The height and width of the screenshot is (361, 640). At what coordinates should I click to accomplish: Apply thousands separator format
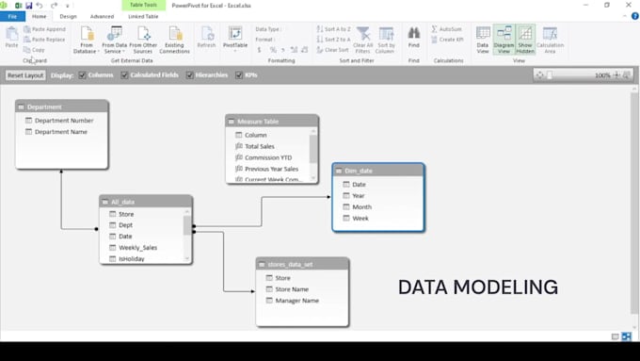pyautogui.click(x=283, y=50)
